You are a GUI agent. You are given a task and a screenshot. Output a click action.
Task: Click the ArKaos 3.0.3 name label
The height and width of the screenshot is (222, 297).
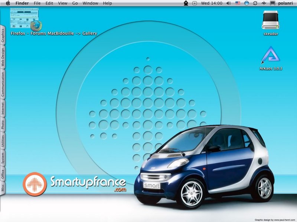click(x=271, y=68)
